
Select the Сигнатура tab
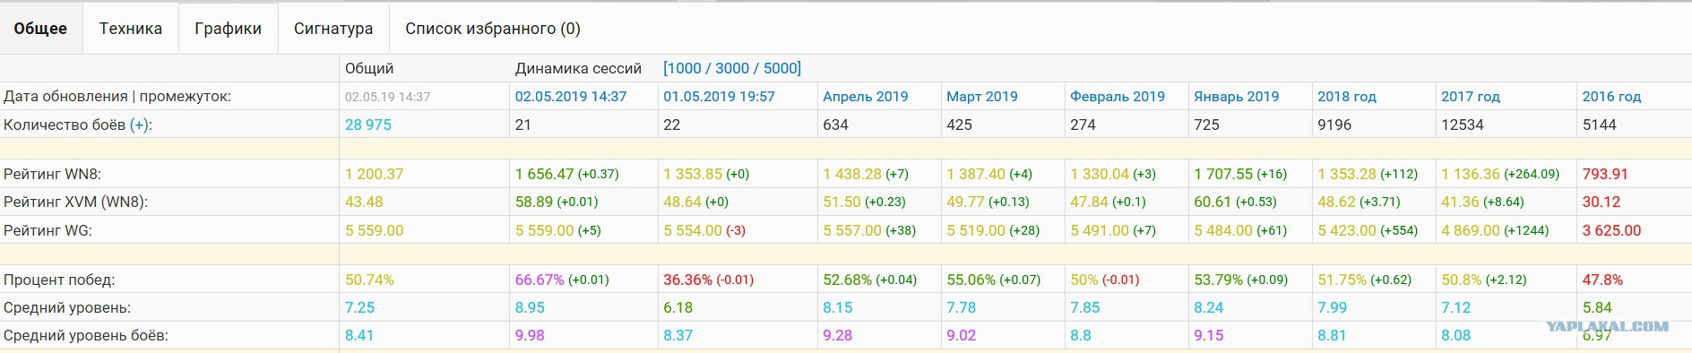point(333,29)
